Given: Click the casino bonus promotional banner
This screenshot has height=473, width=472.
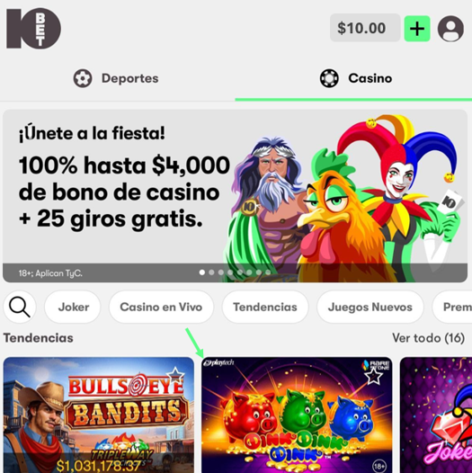Looking at the screenshot, I should pos(236,196).
